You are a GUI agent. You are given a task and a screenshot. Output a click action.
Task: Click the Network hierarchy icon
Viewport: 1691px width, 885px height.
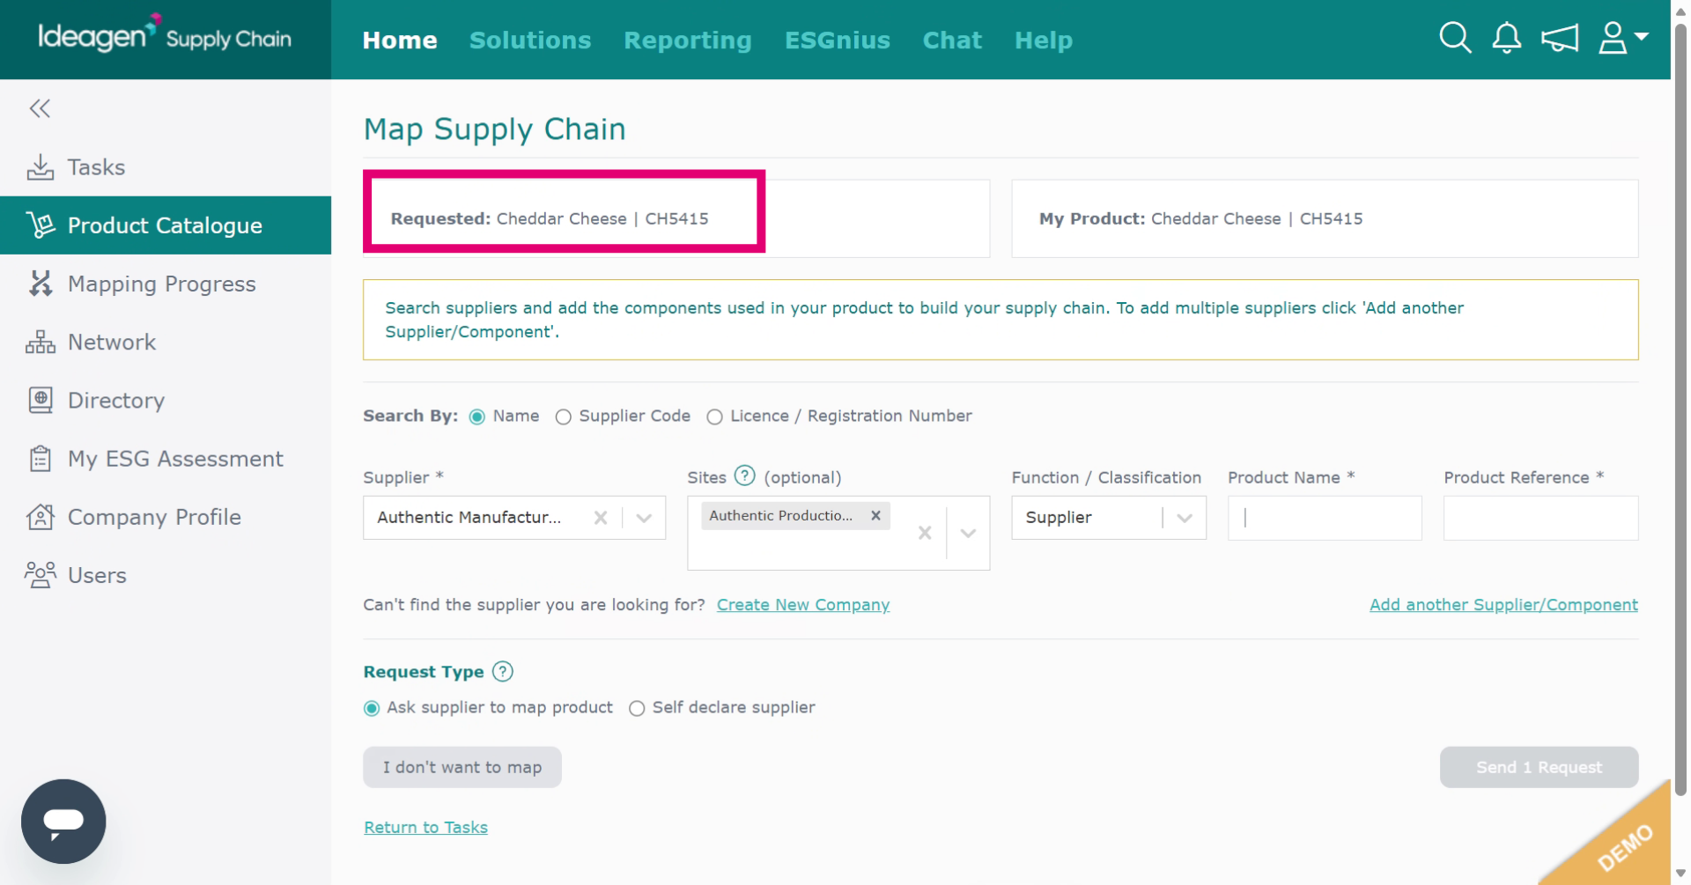(41, 342)
